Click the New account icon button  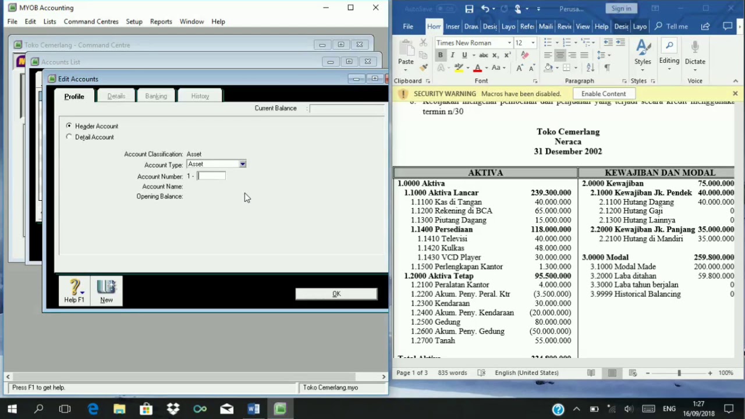point(107,291)
